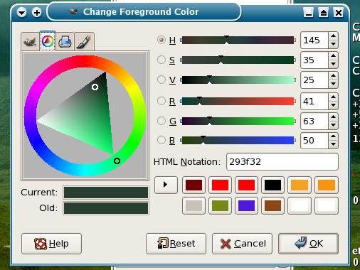Pick the purple swatch in color history
The height and width of the screenshot is (270, 360).
coord(246,205)
